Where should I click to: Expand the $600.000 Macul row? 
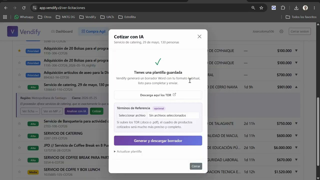click(296, 135)
